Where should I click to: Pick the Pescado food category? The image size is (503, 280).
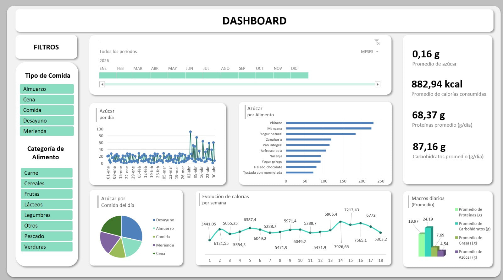pyautogui.click(x=47, y=236)
